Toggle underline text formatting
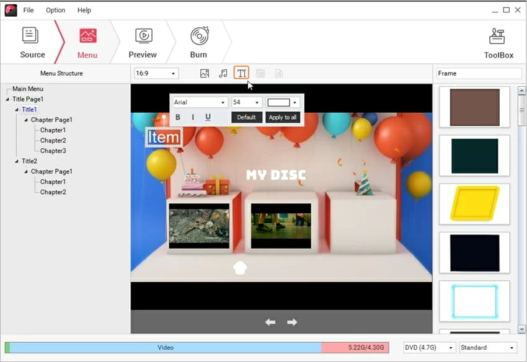 pyautogui.click(x=208, y=117)
